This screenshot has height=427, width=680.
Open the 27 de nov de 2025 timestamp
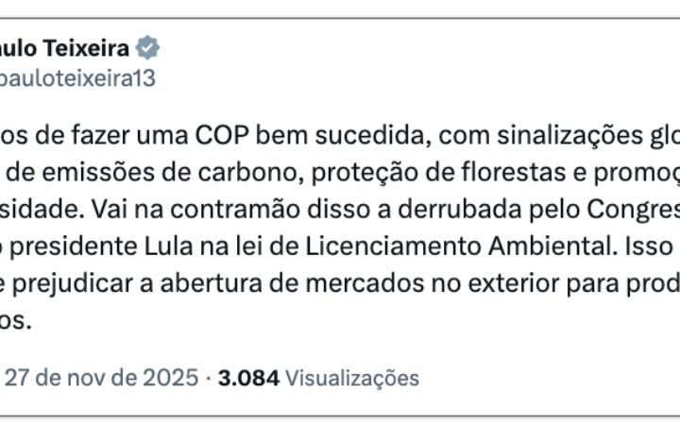coord(101,378)
